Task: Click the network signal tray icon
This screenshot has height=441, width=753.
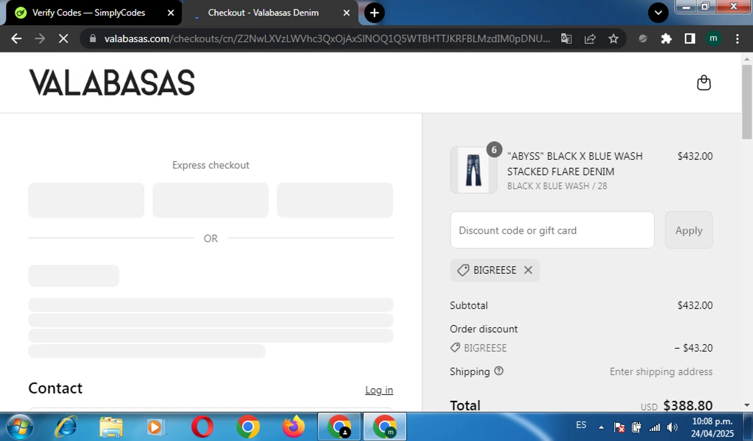Action: click(x=655, y=427)
